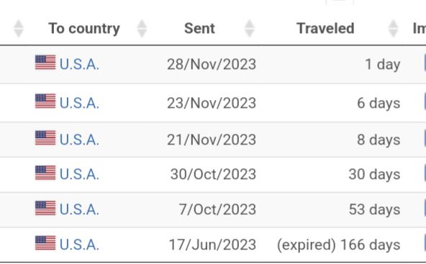Open U.S.A. link sent 28/Nov/2023
426x264 pixels.
coord(79,64)
